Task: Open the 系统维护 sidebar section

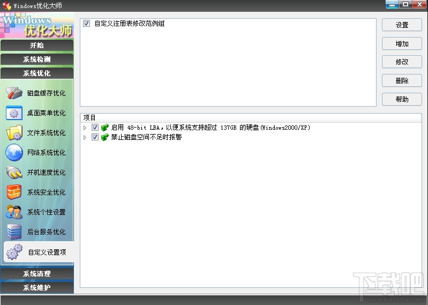Action: coord(37,287)
